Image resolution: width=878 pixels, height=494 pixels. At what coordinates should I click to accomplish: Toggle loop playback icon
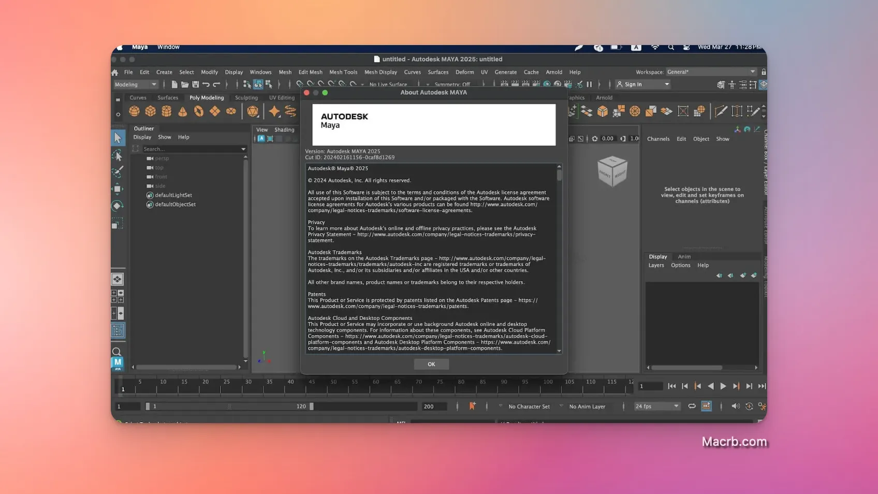point(692,406)
